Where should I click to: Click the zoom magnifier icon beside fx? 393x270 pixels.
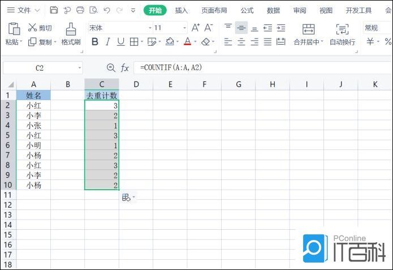pos(111,68)
